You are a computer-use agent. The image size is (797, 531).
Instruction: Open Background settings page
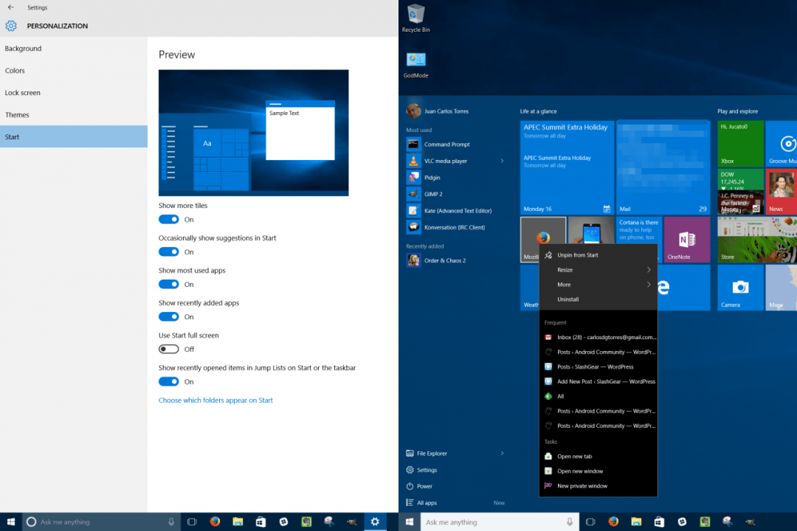coord(74,49)
